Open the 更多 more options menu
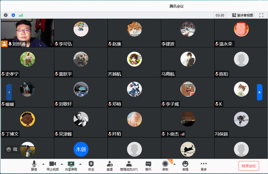Screen dimensions: 268x174 204,166
